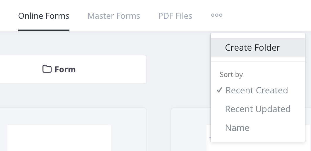Open the three-dot more options menu
The image size is (311, 151).
[217, 15]
